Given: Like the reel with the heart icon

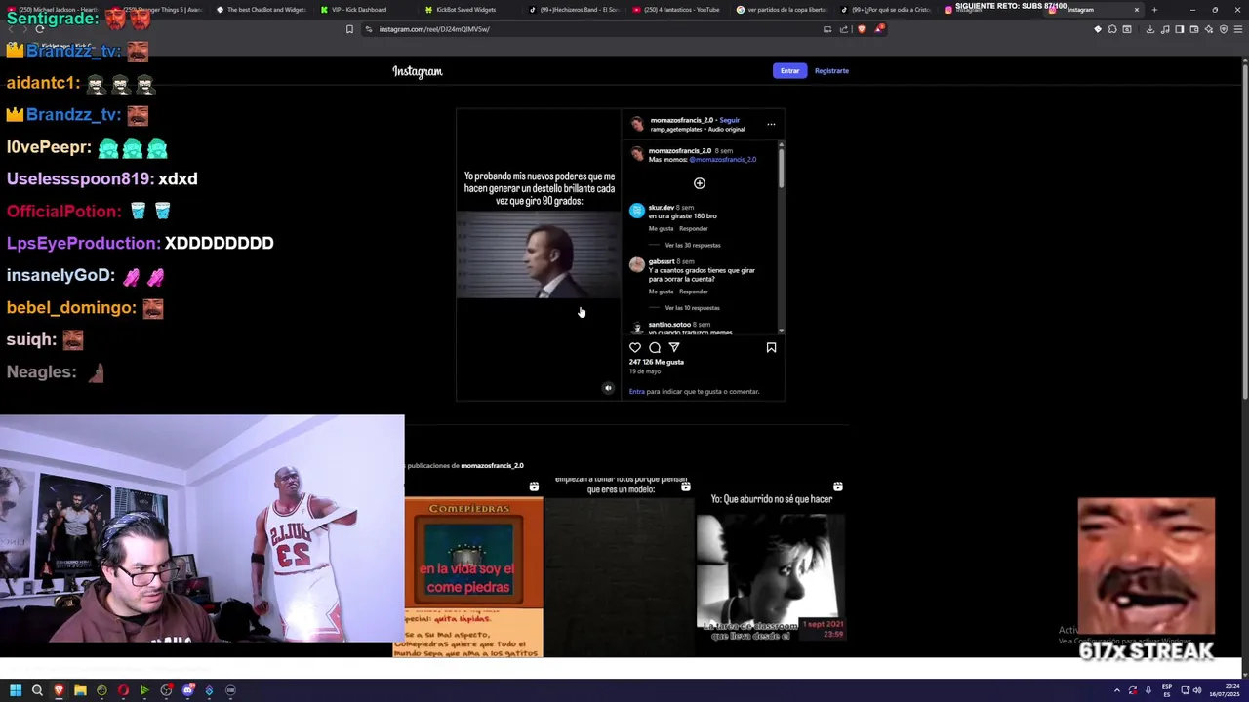Looking at the screenshot, I should tap(635, 347).
